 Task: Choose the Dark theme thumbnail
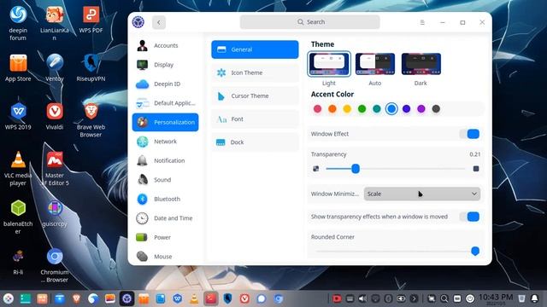point(421,64)
